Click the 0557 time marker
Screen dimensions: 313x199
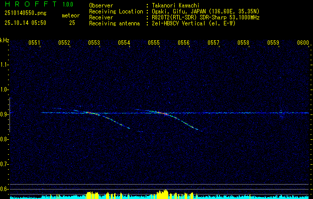click(x=213, y=43)
